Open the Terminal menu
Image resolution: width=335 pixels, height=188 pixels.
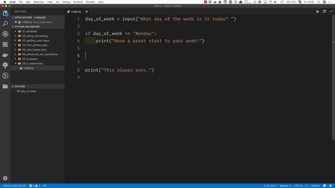click(x=78, y=2)
